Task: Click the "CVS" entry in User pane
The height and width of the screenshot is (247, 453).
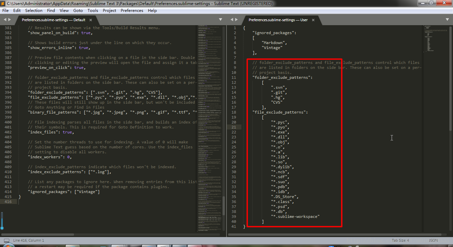Action: coord(277,102)
